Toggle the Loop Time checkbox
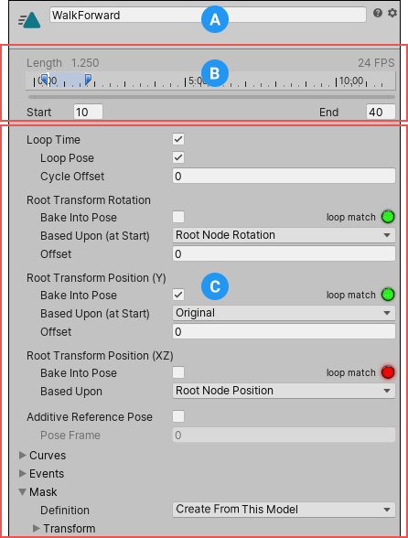Image resolution: width=408 pixels, height=538 pixels. (x=178, y=139)
